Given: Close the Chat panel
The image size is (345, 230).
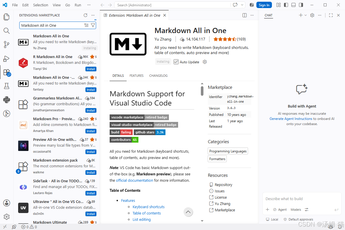Looking at the screenshot, I should 338,15.
